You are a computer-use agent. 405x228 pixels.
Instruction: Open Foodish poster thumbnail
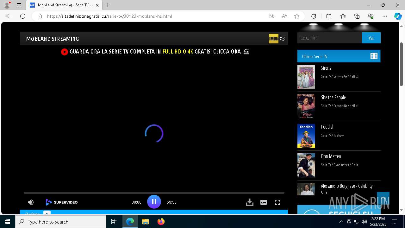coord(306,136)
